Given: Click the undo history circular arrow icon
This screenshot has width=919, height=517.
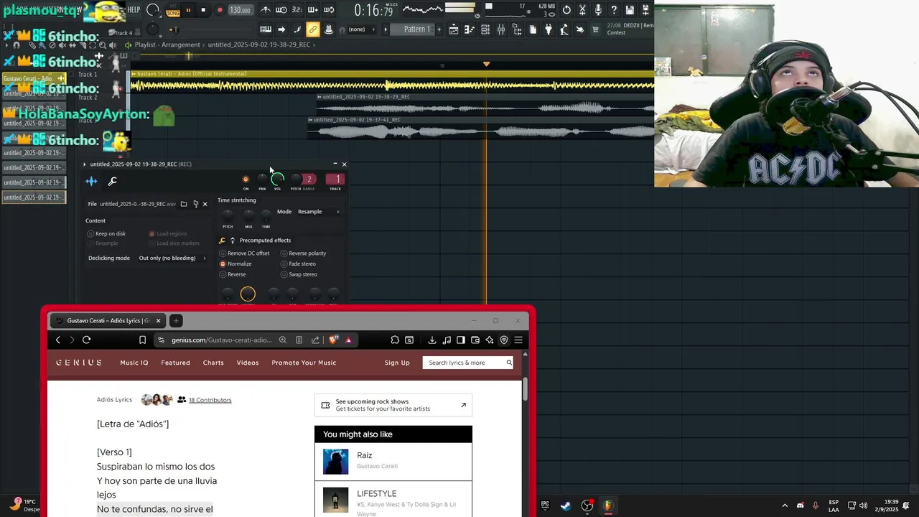Looking at the screenshot, I should point(566,10).
